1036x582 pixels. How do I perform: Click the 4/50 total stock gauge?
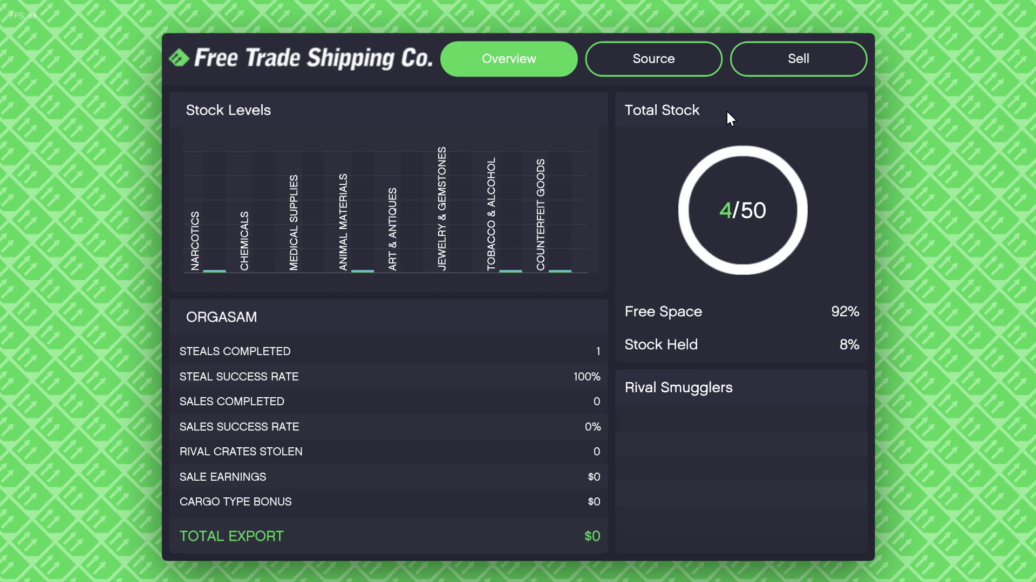[x=742, y=210]
